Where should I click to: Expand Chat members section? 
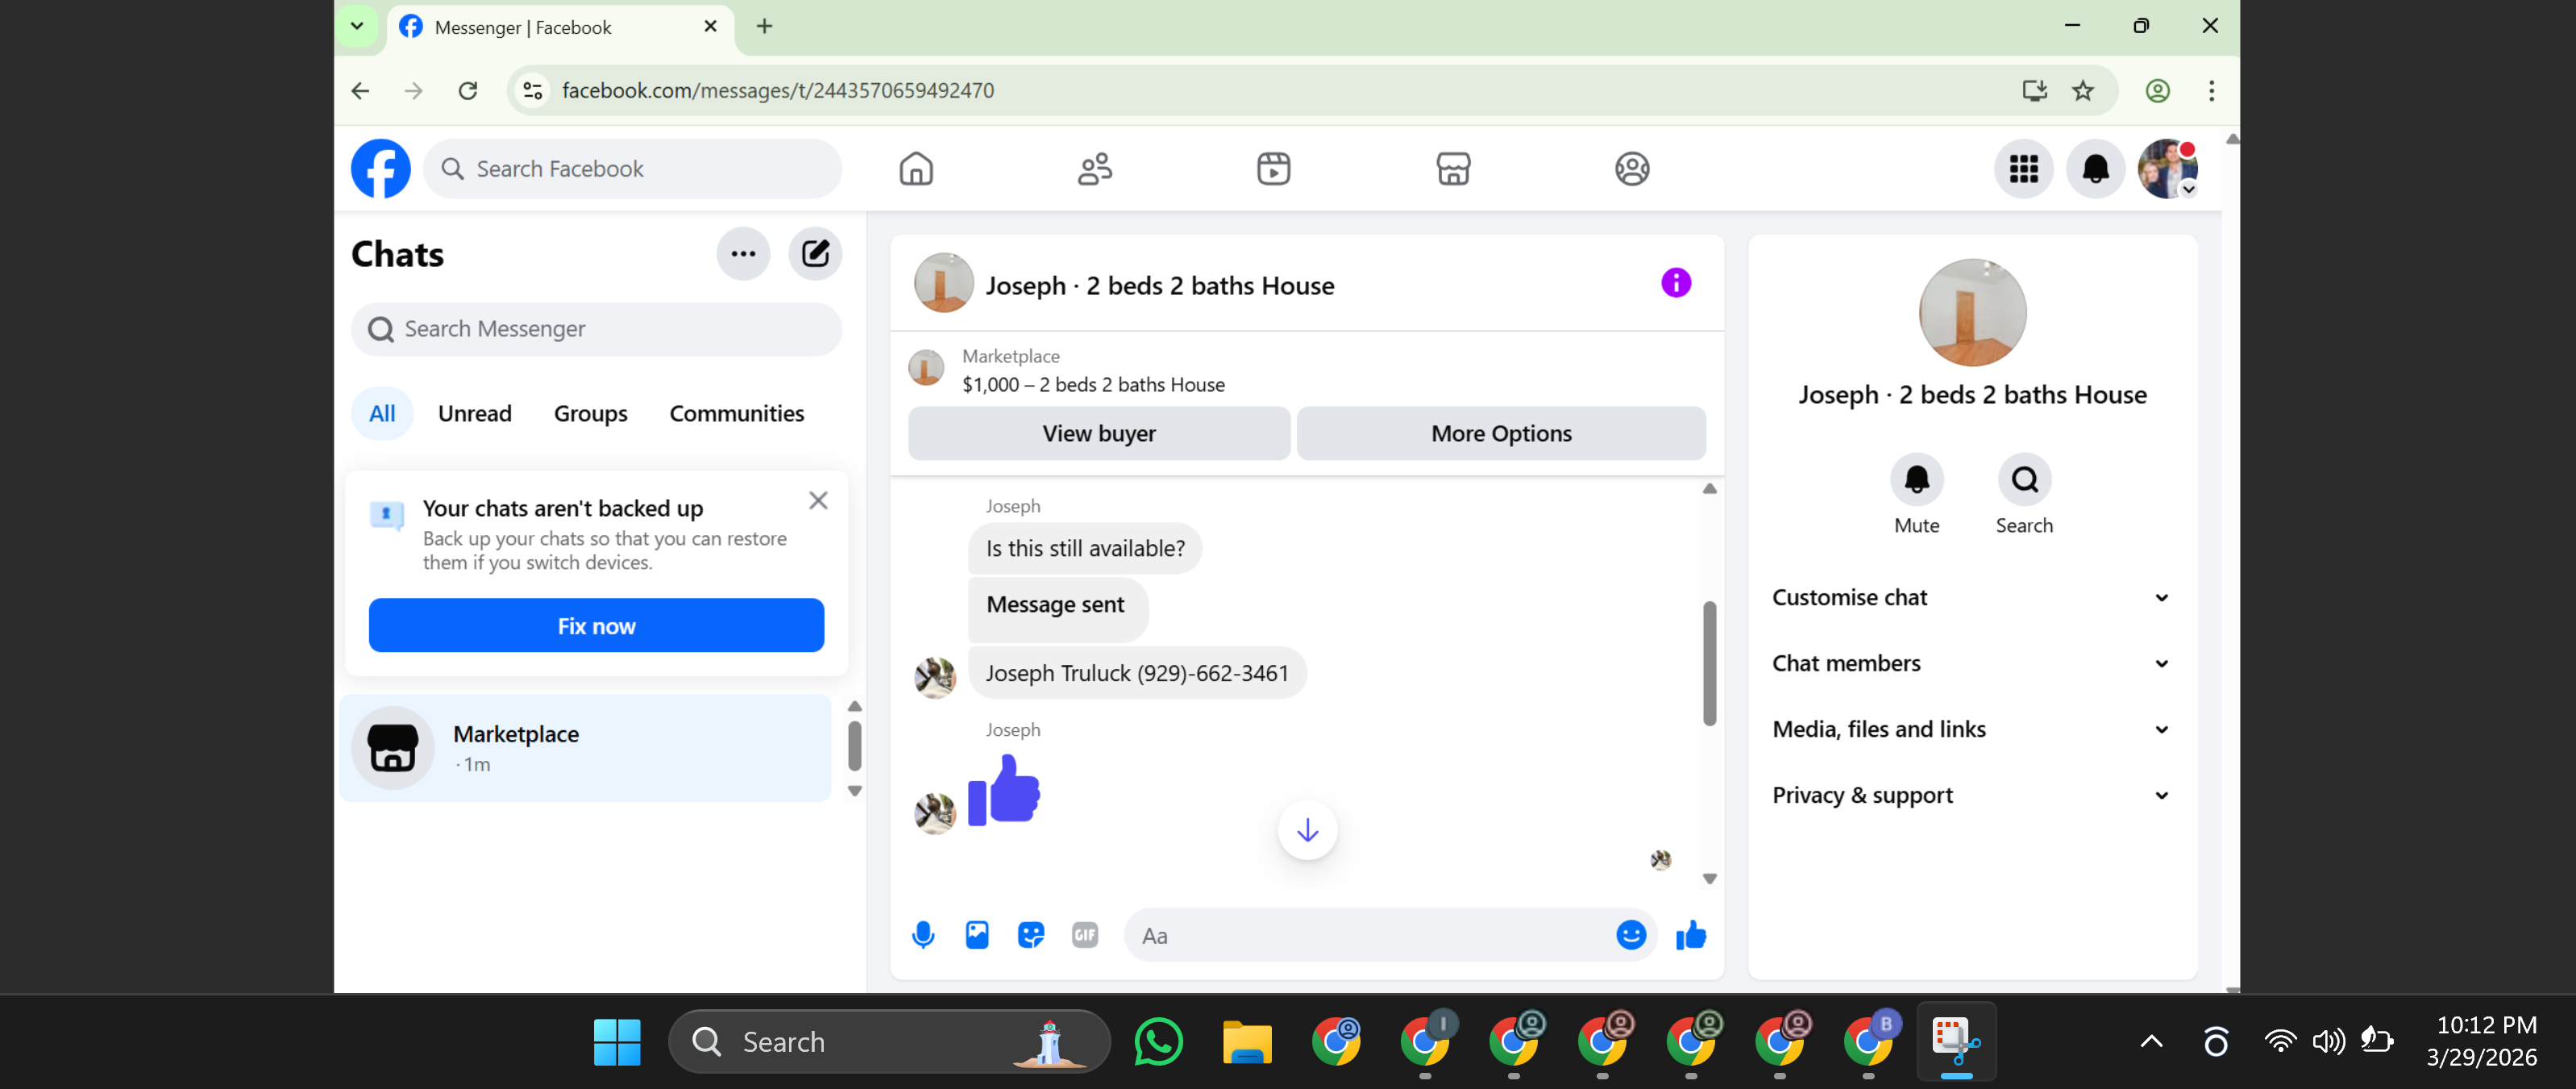(1972, 664)
